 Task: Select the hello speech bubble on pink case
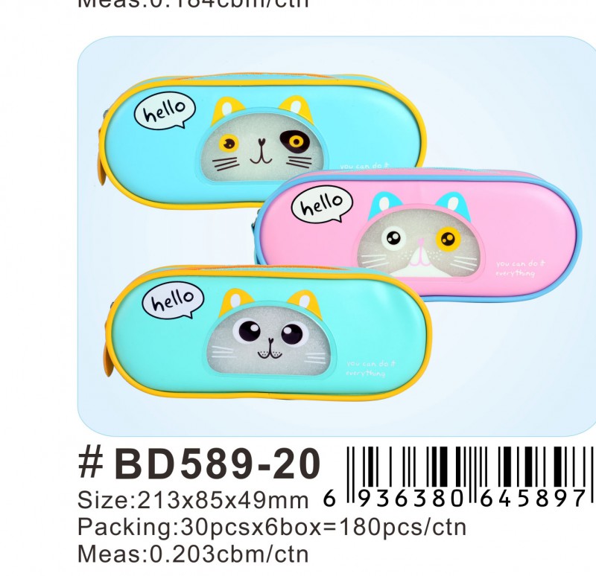pyautogui.click(x=323, y=204)
